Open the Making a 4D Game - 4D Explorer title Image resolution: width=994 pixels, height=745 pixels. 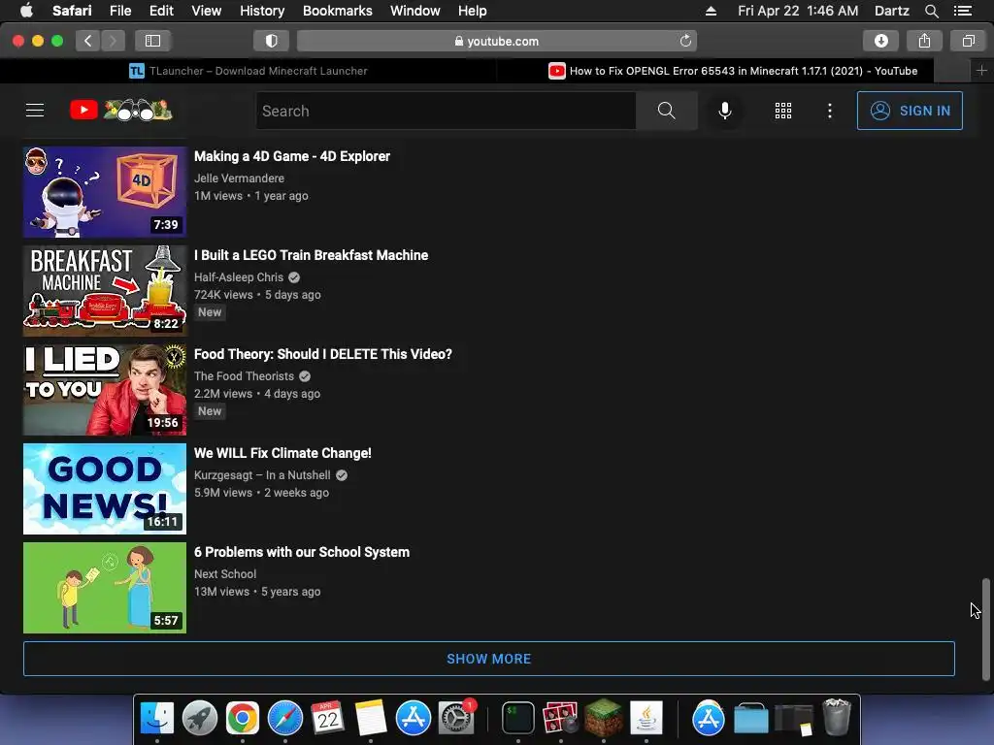pyautogui.click(x=291, y=156)
